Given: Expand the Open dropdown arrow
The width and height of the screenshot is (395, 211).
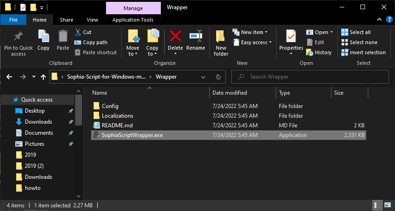Looking at the screenshot, I should pos(331,32).
